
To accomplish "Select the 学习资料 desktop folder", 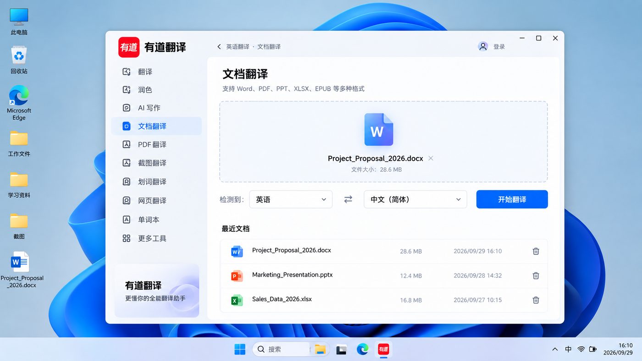I will (x=19, y=185).
